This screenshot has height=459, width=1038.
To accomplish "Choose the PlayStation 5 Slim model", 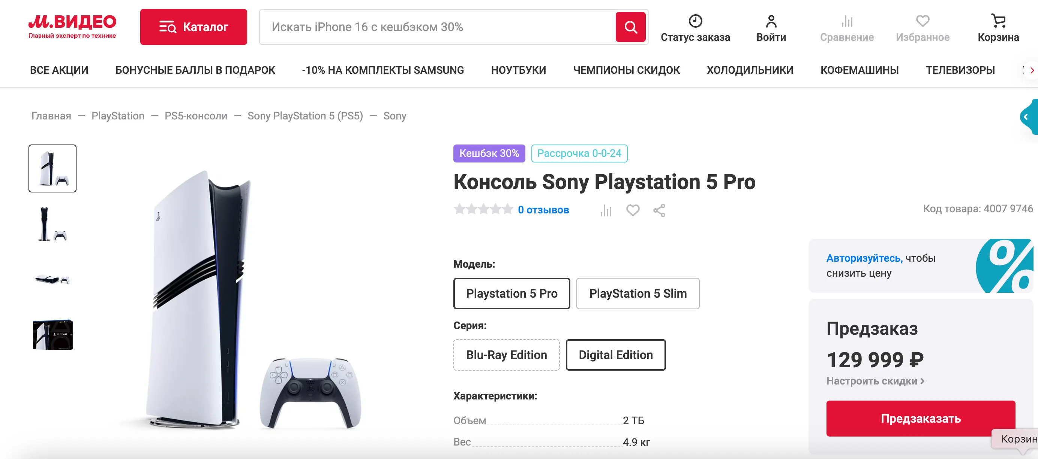I will [x=637, y=293].
